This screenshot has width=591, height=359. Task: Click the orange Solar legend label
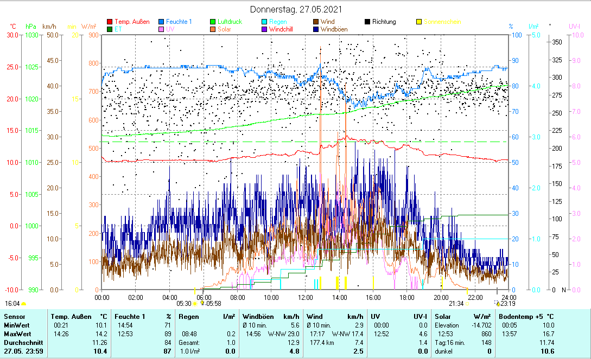[225, 29]
